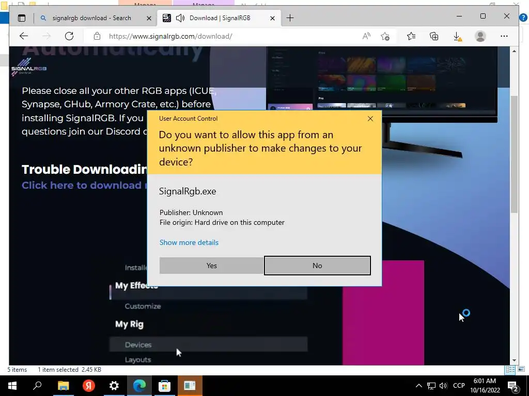Open taskbar Search
The image size is (529, 396).
pos(37,386)
